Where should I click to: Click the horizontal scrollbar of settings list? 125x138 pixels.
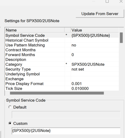click(x=57, y=93)
